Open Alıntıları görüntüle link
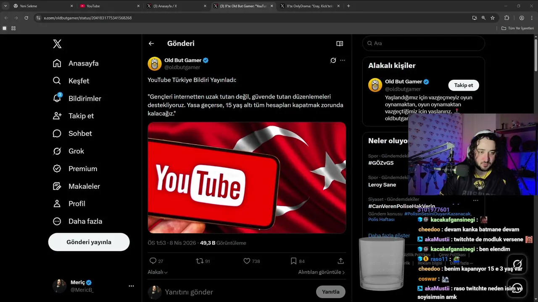 [x=322, y=272]
